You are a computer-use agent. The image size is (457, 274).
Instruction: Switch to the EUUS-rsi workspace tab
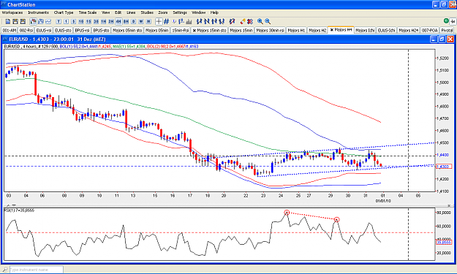click(x=44, y=30)
